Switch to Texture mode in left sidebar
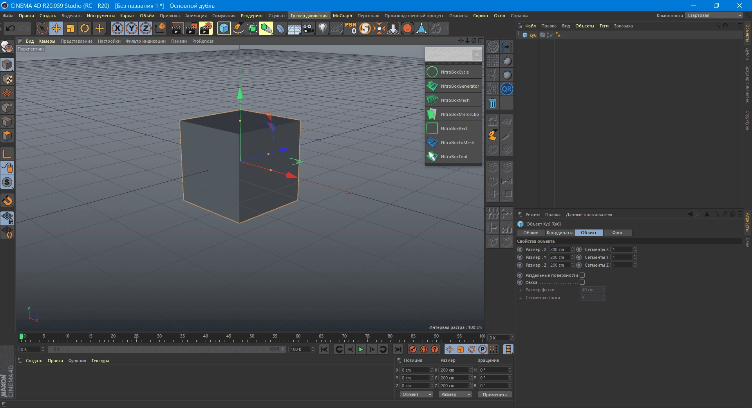 tap(7, 79)
